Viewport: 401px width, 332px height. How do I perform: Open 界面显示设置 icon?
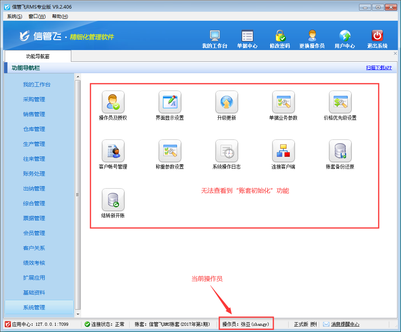(170, 102)
